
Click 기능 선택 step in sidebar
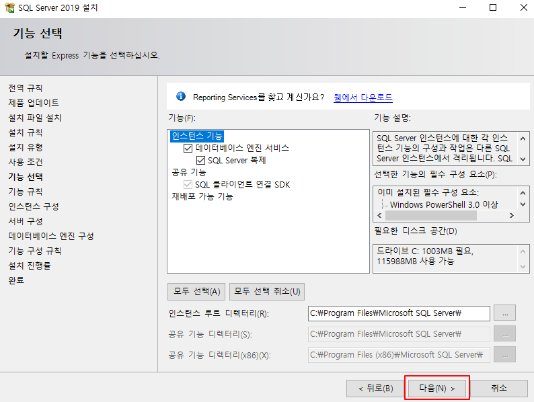click(x=26, y=177)
